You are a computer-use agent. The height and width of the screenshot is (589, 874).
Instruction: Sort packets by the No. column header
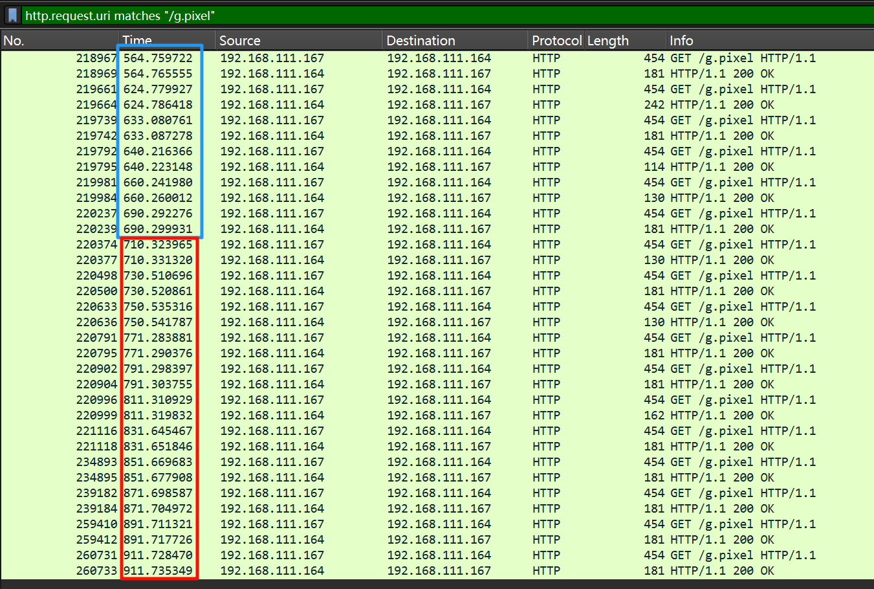tap(58, 40)
